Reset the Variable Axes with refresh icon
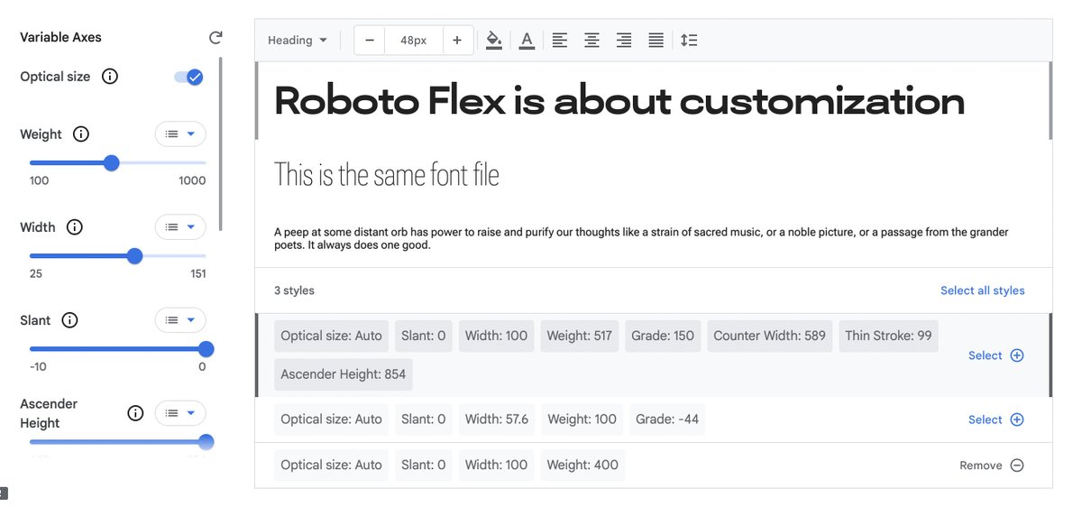 point(215,38)
